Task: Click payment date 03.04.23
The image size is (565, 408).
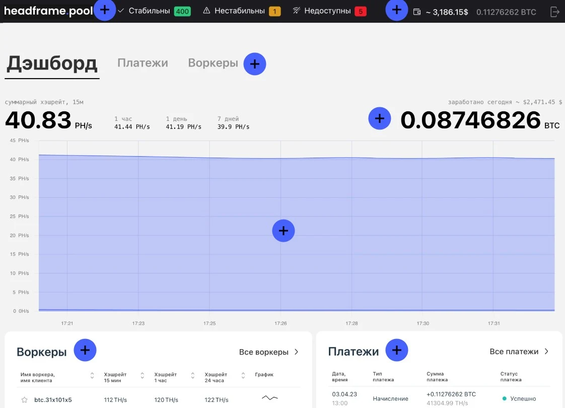Action: [x=344, y=394]
